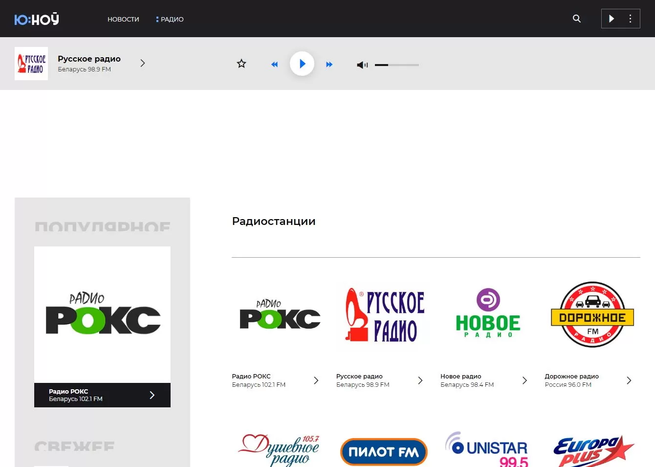Select the Новое радио logo
This screenshot has width=655, height=467.
488,313
